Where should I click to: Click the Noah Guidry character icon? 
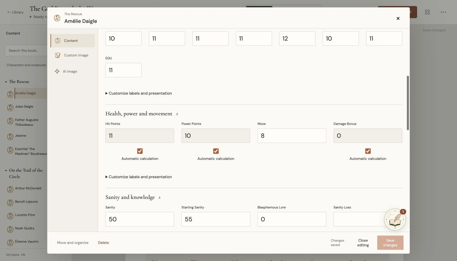(10, 229)
